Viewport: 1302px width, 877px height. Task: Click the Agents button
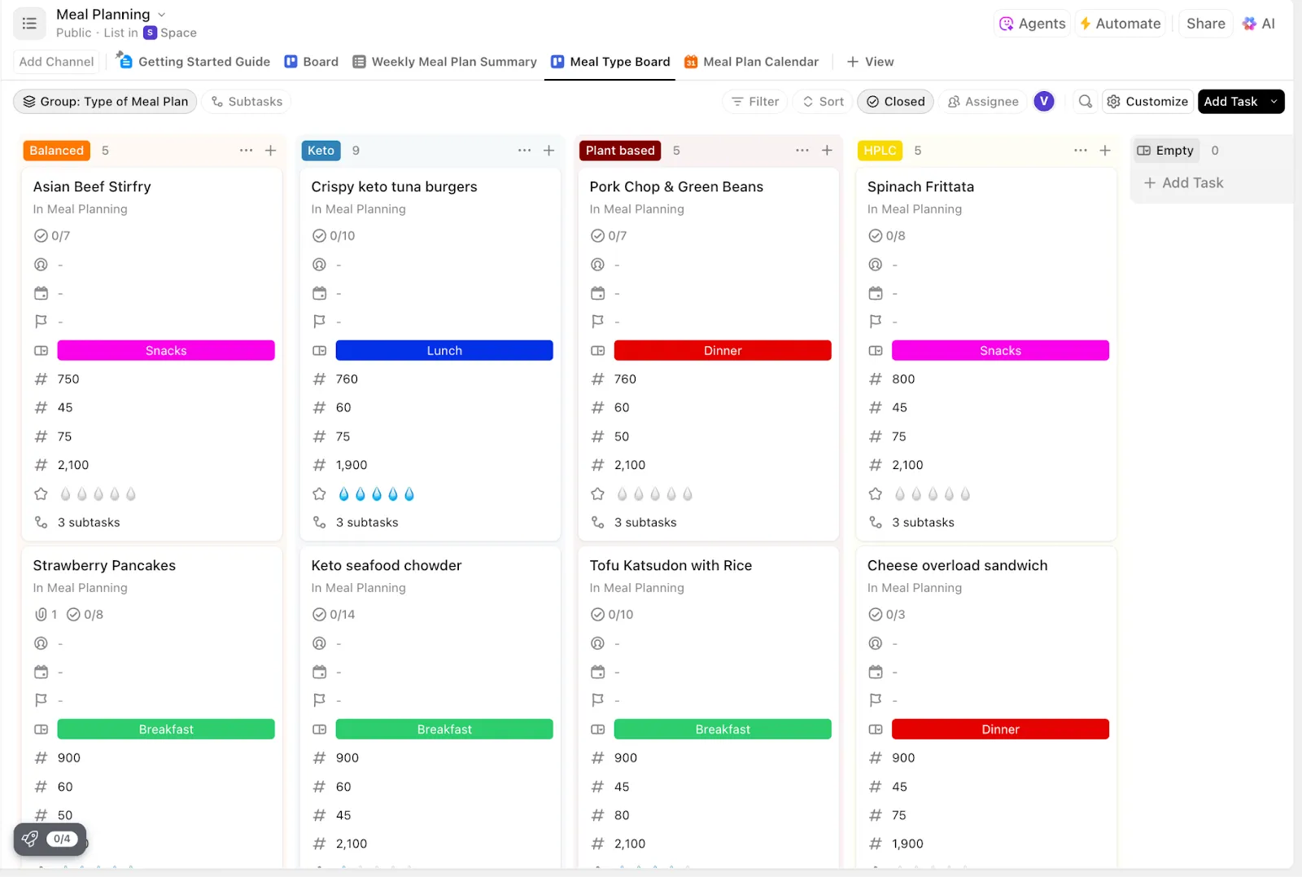[x=1032, y=24]
